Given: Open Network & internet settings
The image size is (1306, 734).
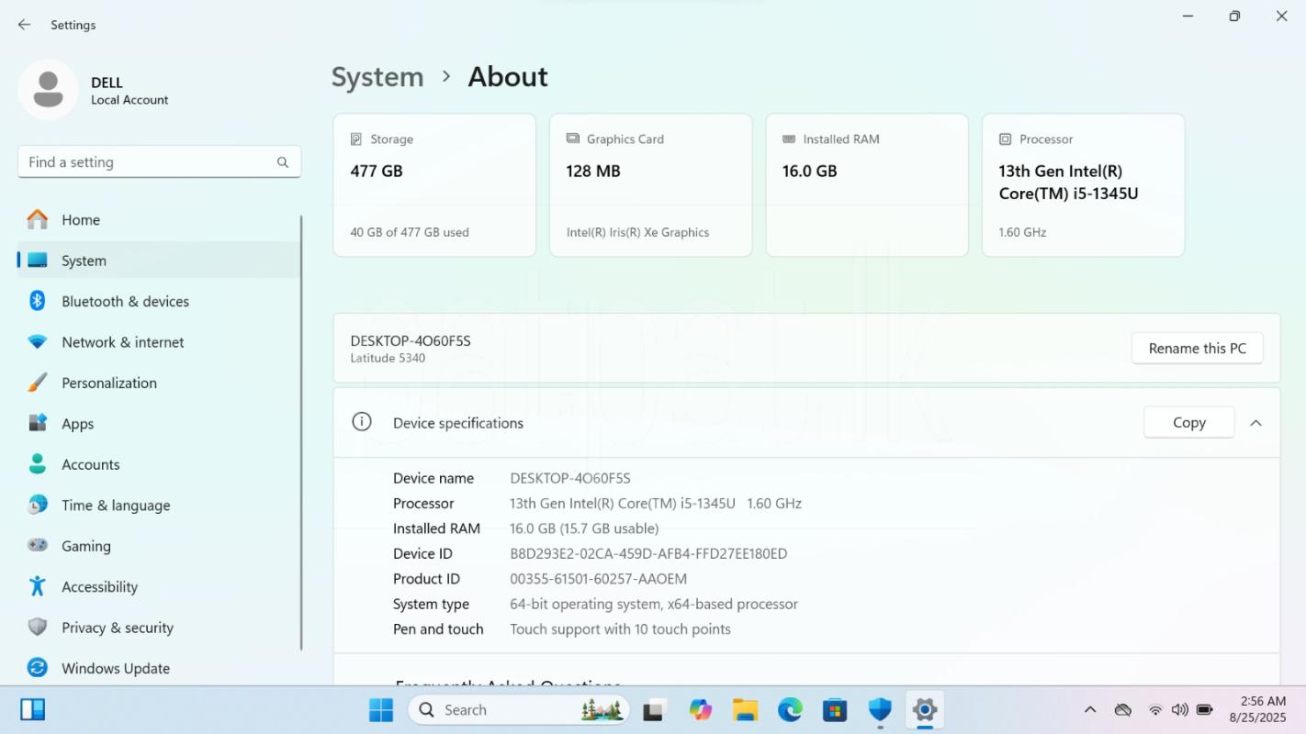Looking at the screenshot, I should 122,342.
